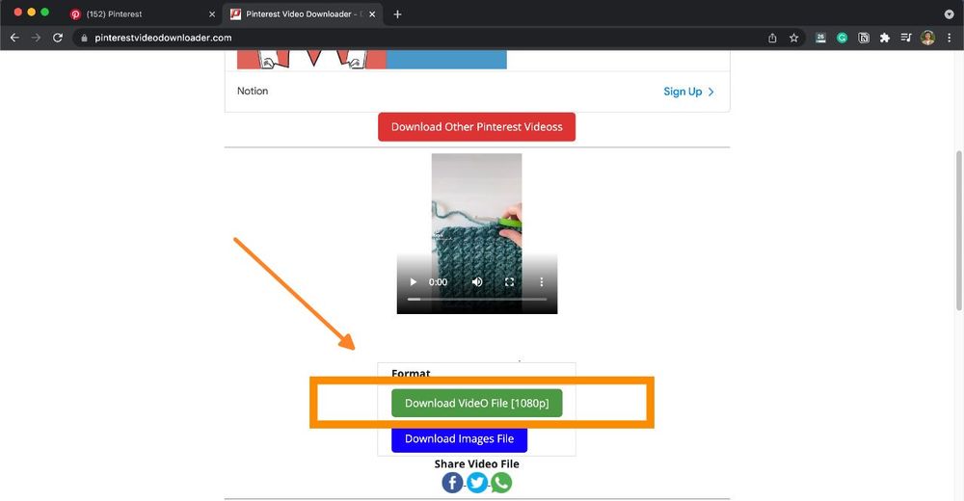
Task: Click the padlock site info icon
Action: 84,39
